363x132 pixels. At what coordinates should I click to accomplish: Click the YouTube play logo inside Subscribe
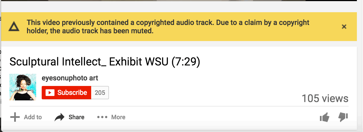point(50,93)
